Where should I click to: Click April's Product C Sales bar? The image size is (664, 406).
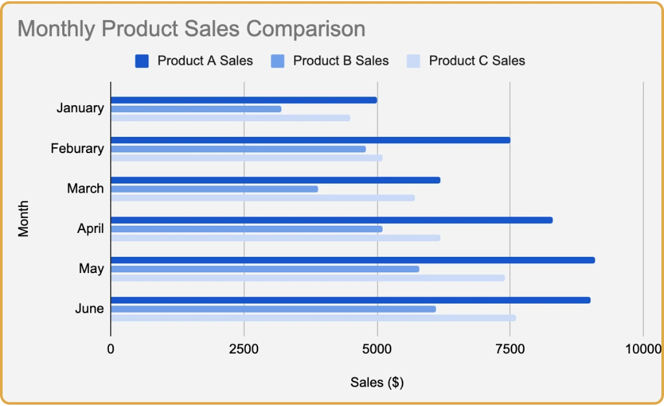(276, 238)
